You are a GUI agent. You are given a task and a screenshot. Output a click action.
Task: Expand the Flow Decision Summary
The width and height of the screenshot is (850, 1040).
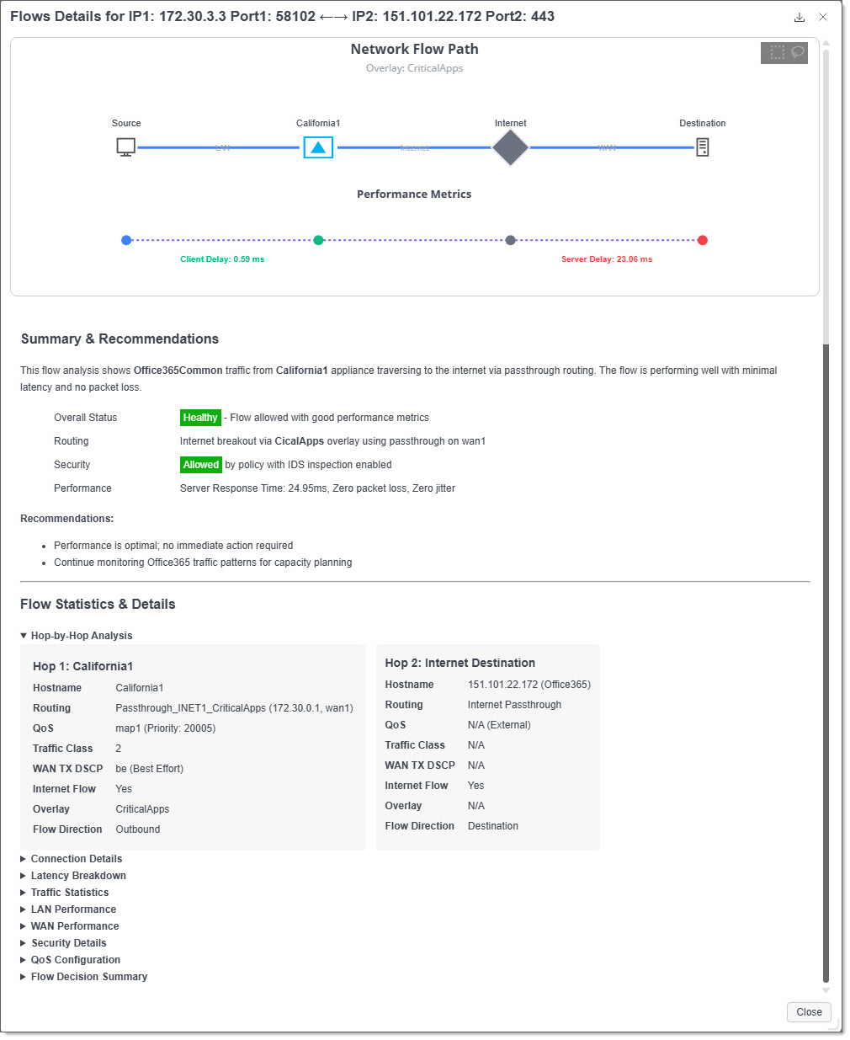click(84, 977)
